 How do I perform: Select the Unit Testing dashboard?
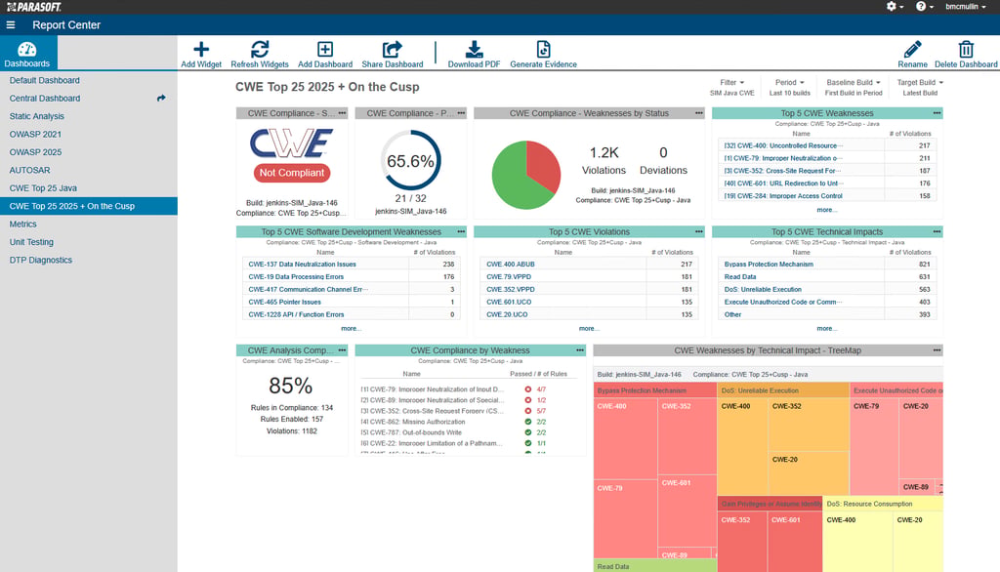[x=31, y=242]
